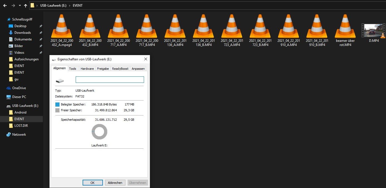
Task: Unpin Desktop using its pin icon
Action: pos(41,26)
